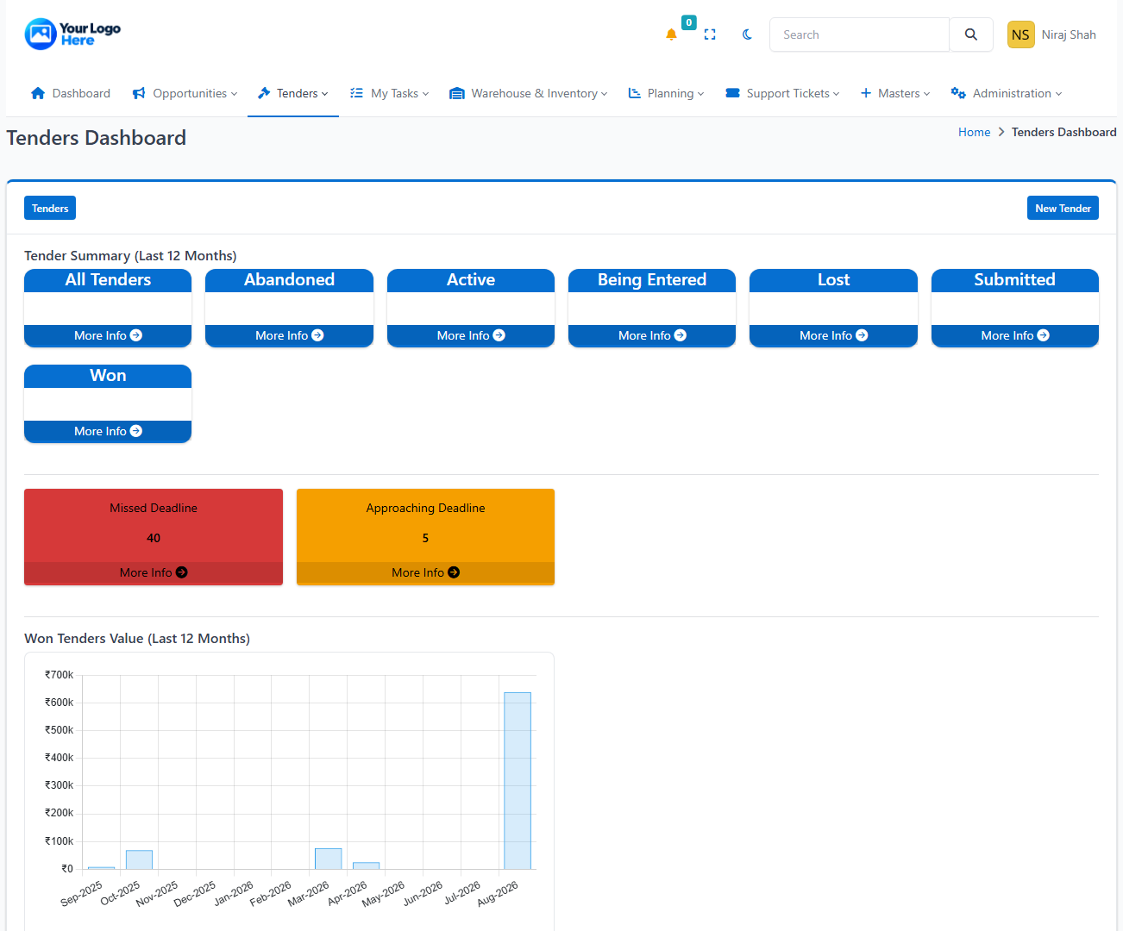Click arrow icon on Approaching Deadline card
Image resolution: width=1123 pixels, height=931 pixels.
tap(454, 572)
